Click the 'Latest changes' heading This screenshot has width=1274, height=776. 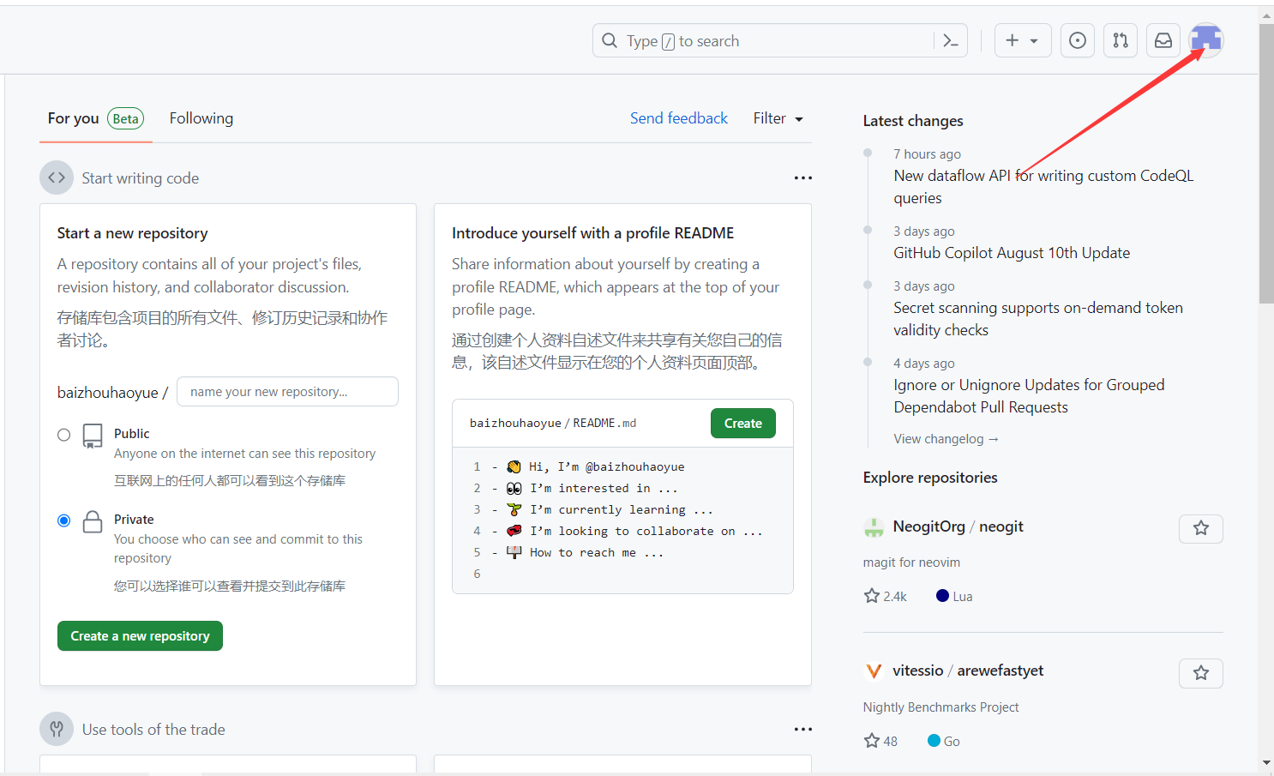pos(913,121)
